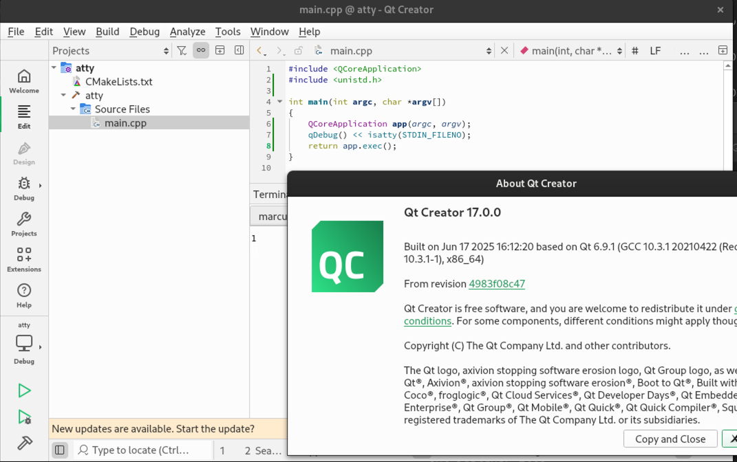The width and height of the screenshot is (737, 462).
Task: Click the 'Qt Creator 17.0.0' heading
Action: click(x=452, y=212)
